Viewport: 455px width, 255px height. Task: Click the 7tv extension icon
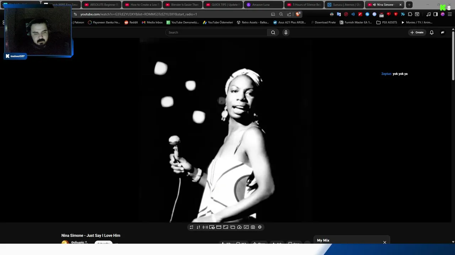pyautogui.click(x=403, y=14)
